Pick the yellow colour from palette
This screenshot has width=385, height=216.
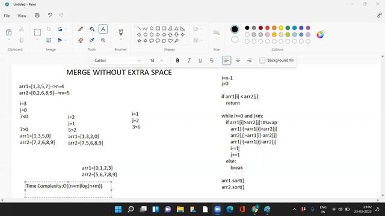(x=281, y=28)
